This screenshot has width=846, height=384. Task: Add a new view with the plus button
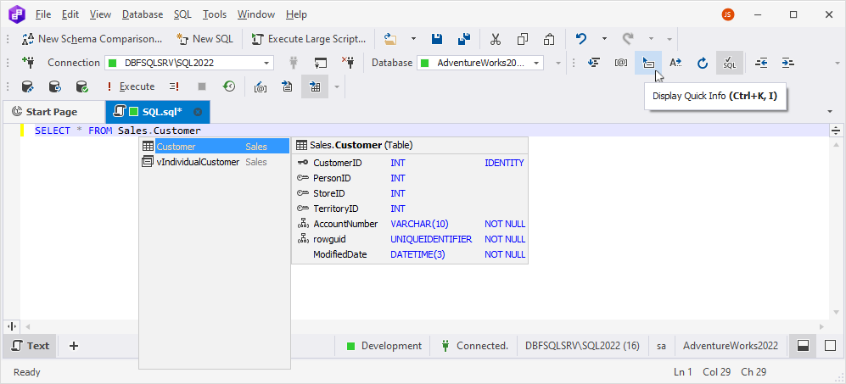(x=74, y=346)
